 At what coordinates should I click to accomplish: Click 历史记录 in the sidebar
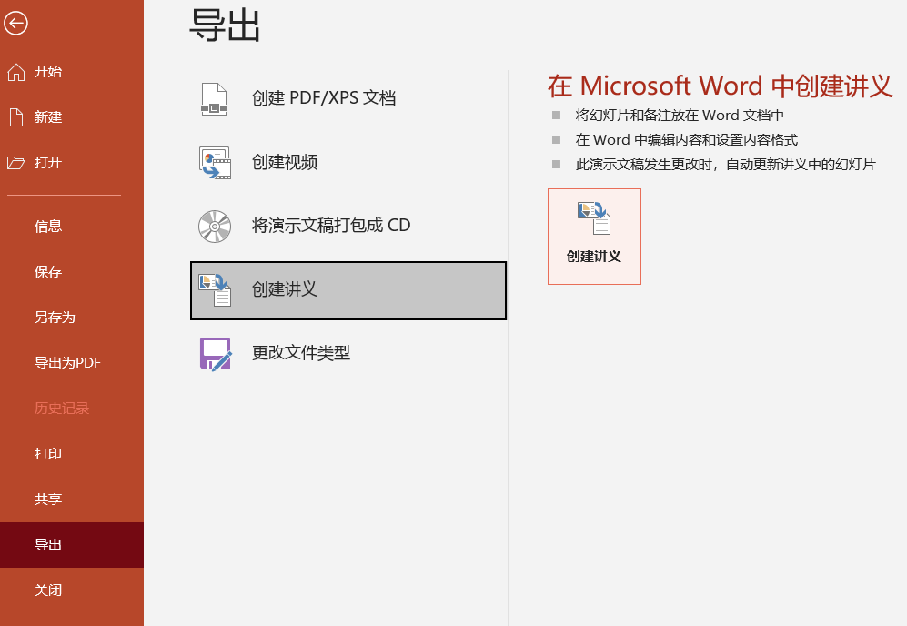(72, 409)
